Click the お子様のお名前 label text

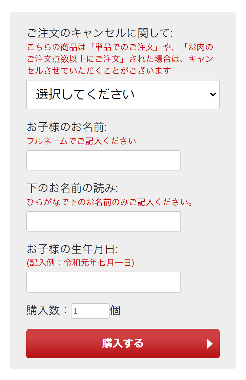67,127
